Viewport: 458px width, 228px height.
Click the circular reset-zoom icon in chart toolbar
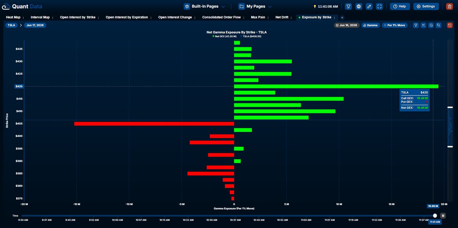pyautogui.click(x=431, y=25)
